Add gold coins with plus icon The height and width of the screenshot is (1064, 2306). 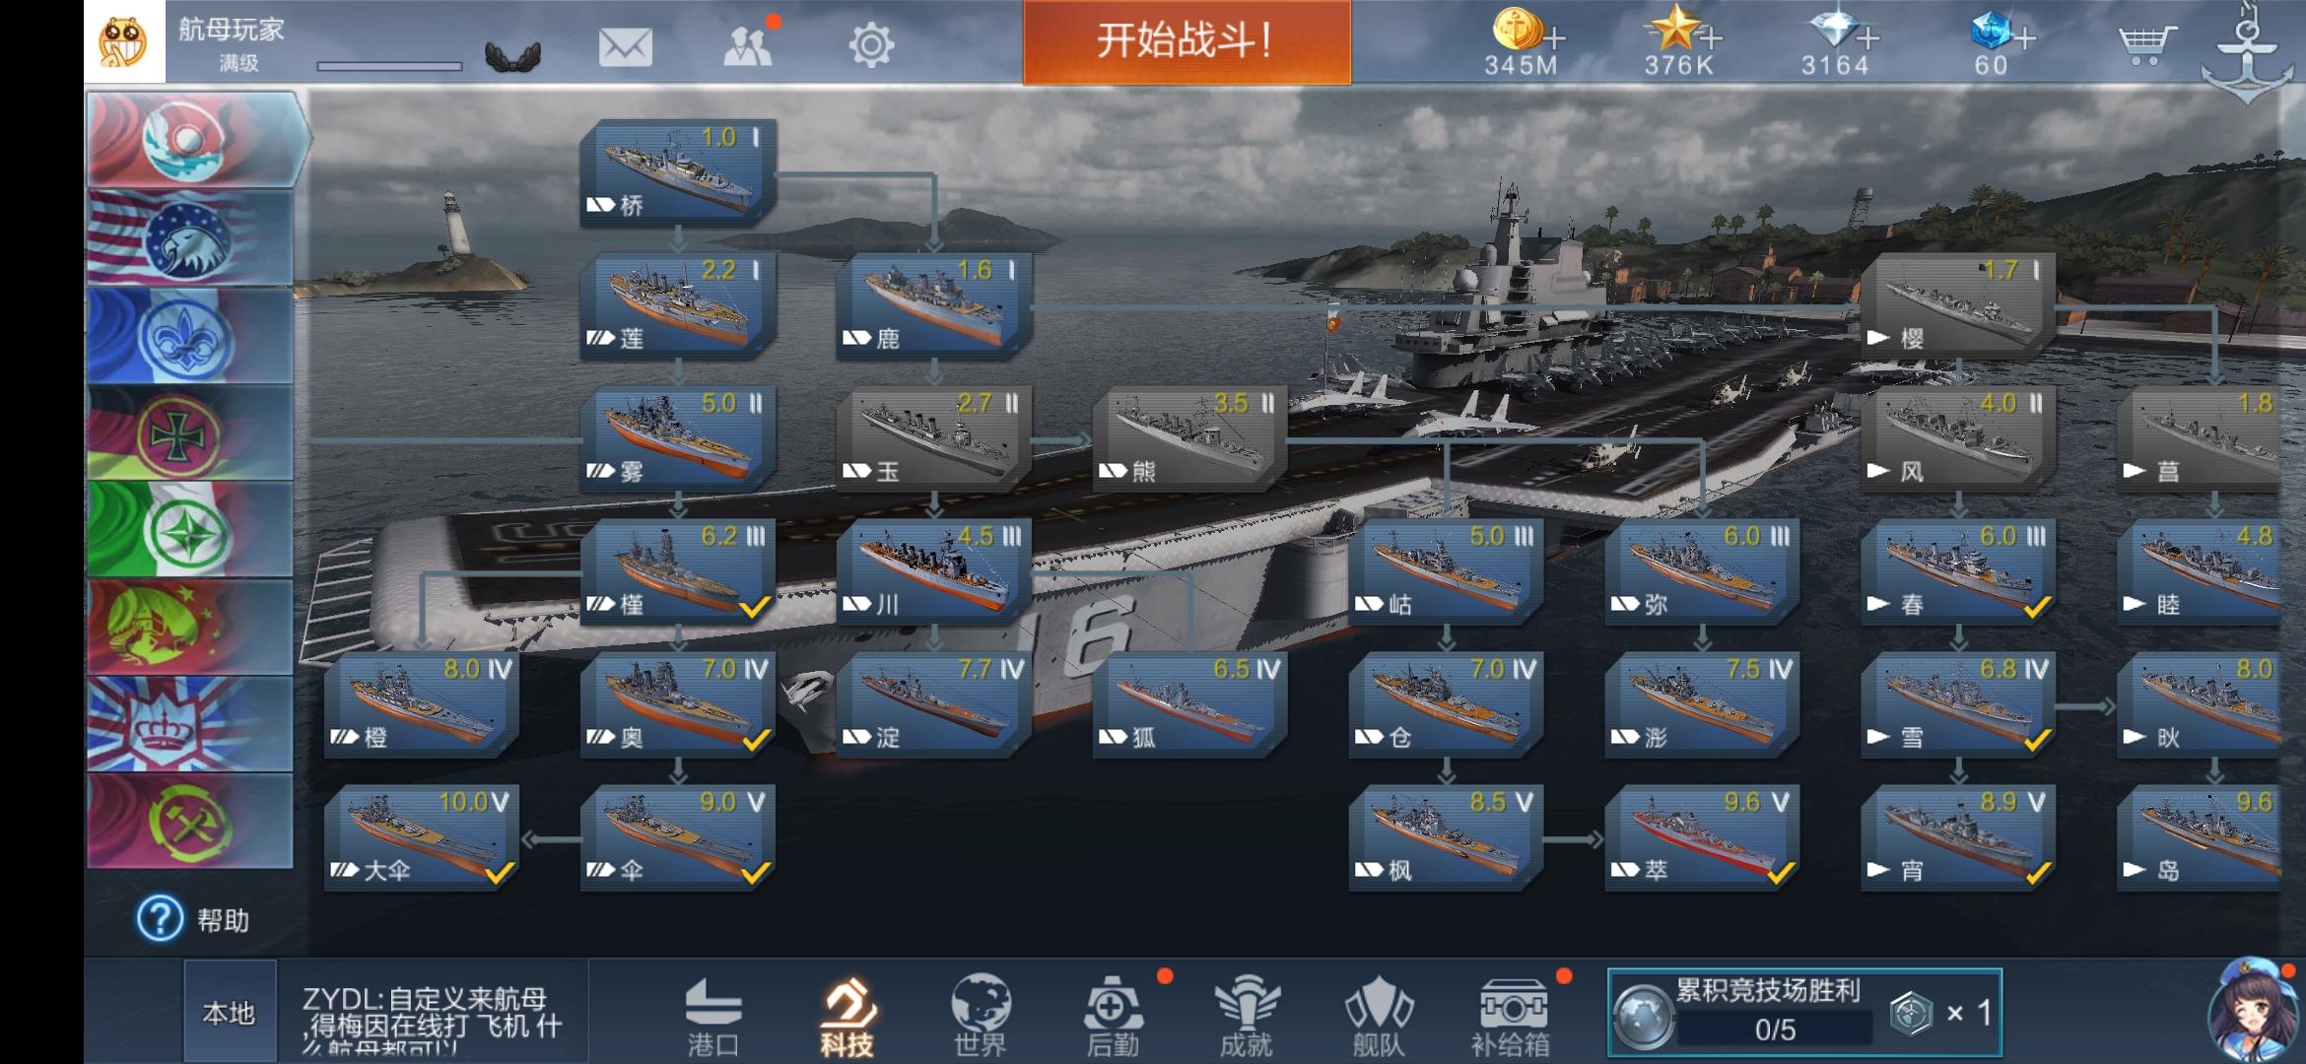pos(1554,39)
